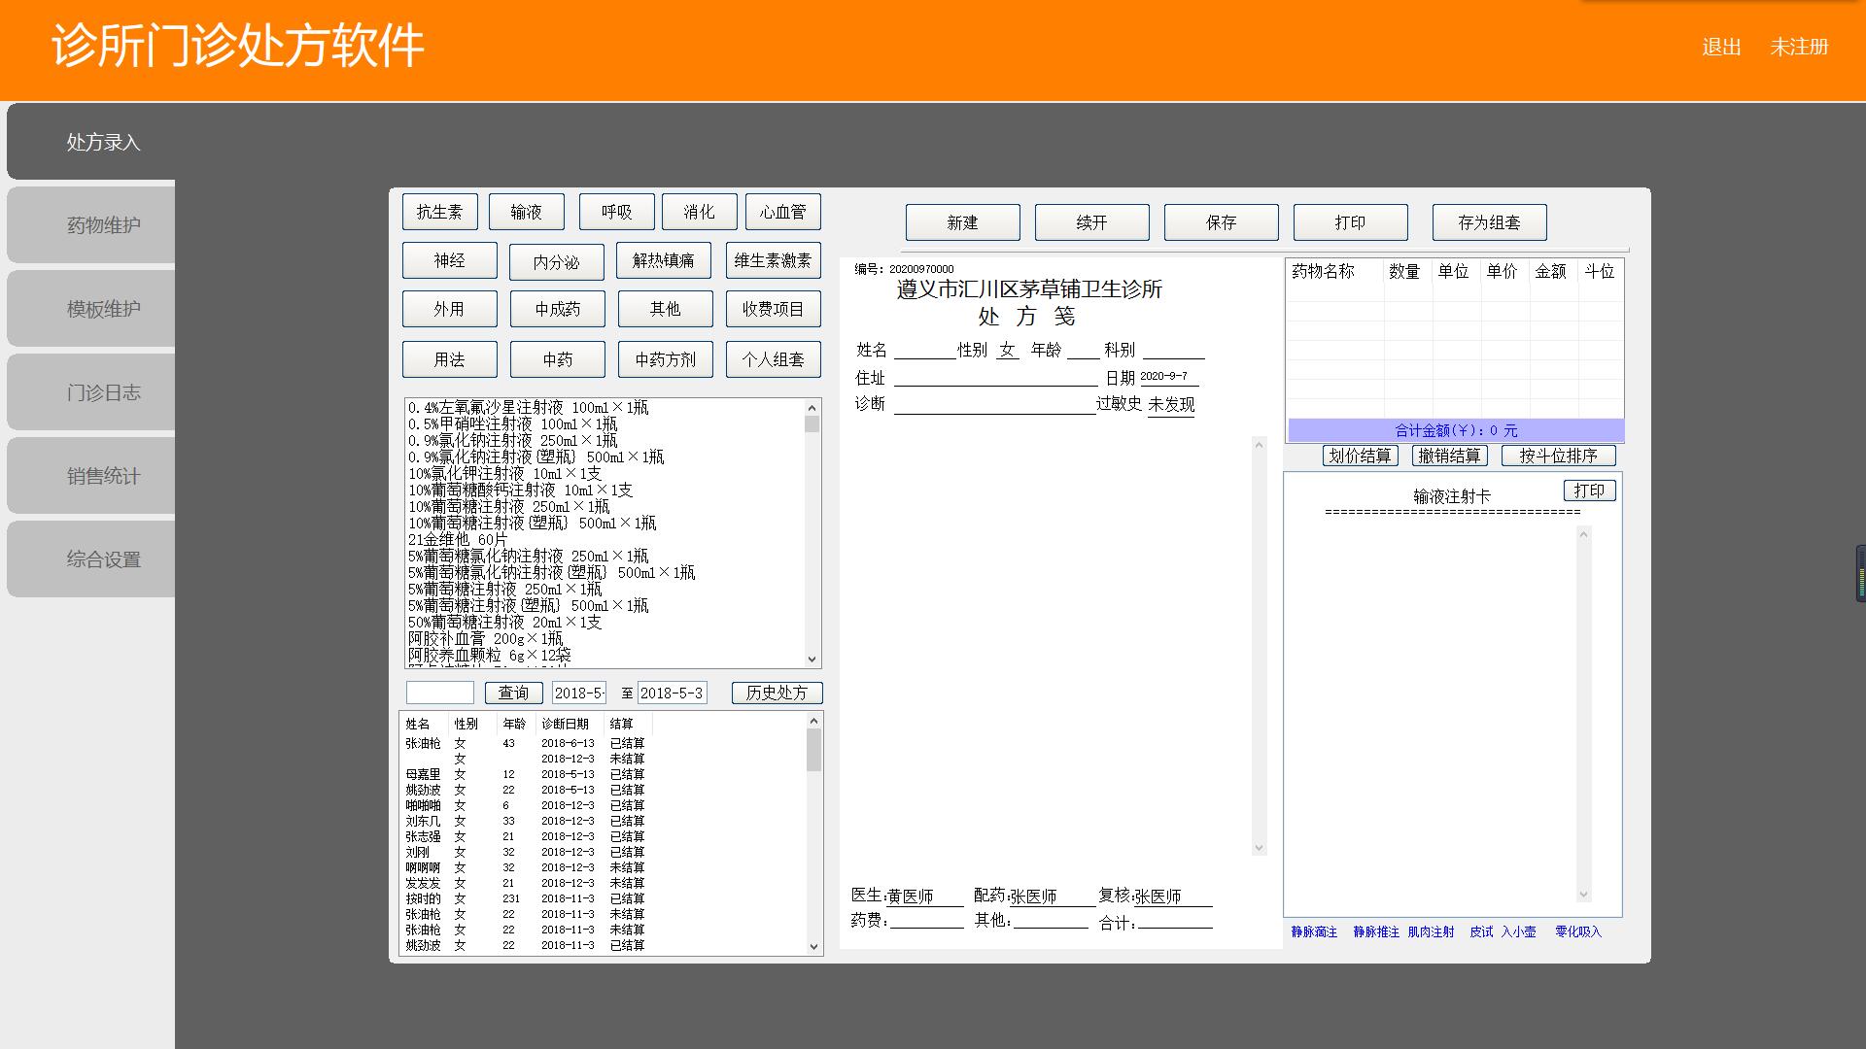Print the 输液注射卡 card
The image size is (1866, 1049).
click(1589, 491)
